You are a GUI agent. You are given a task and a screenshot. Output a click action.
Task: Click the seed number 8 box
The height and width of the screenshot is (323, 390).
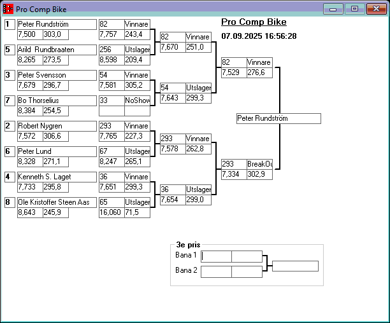9,202
